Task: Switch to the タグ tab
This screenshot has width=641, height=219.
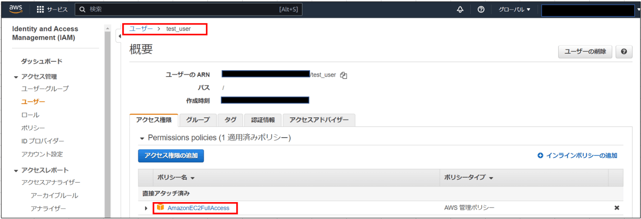Action: [x=230, y=120]
